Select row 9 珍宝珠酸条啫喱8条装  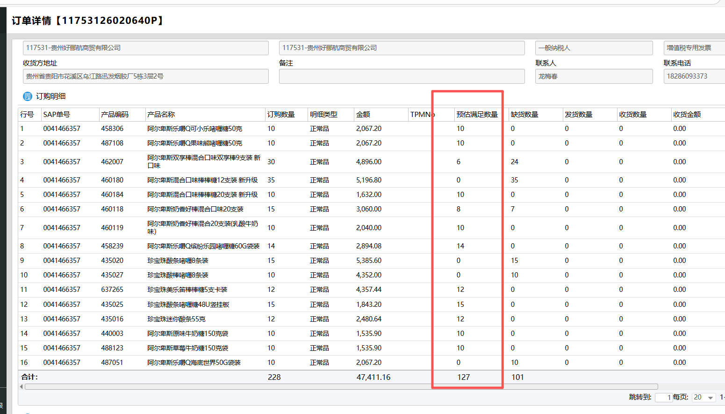tap(178, 261)
